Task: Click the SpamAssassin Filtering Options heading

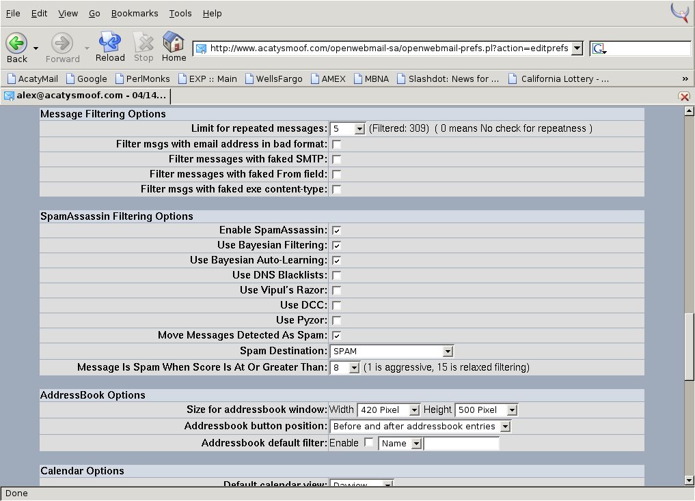Action: [x=117, y=216]
